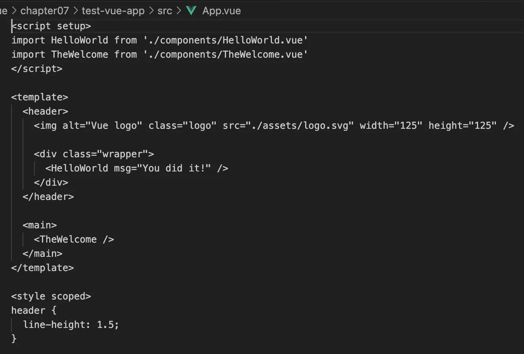Viewport: 524px width, 354px height.
Task: Open chapter07 breadcrumb folder
Action: click(44, 11)
